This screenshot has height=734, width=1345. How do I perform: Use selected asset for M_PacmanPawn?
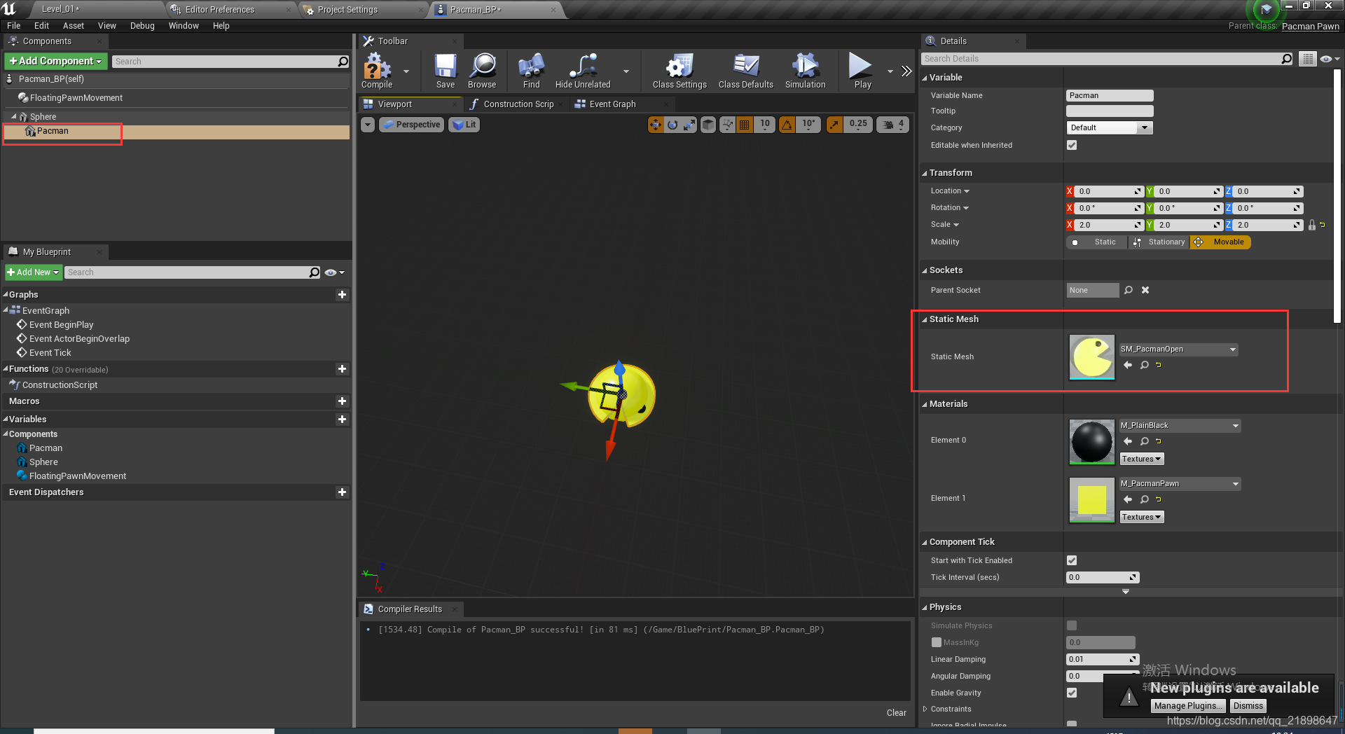click(x=1128, y=499)
